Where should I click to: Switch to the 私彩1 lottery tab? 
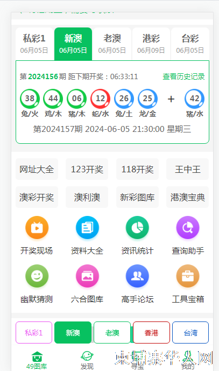pos(34,44)
